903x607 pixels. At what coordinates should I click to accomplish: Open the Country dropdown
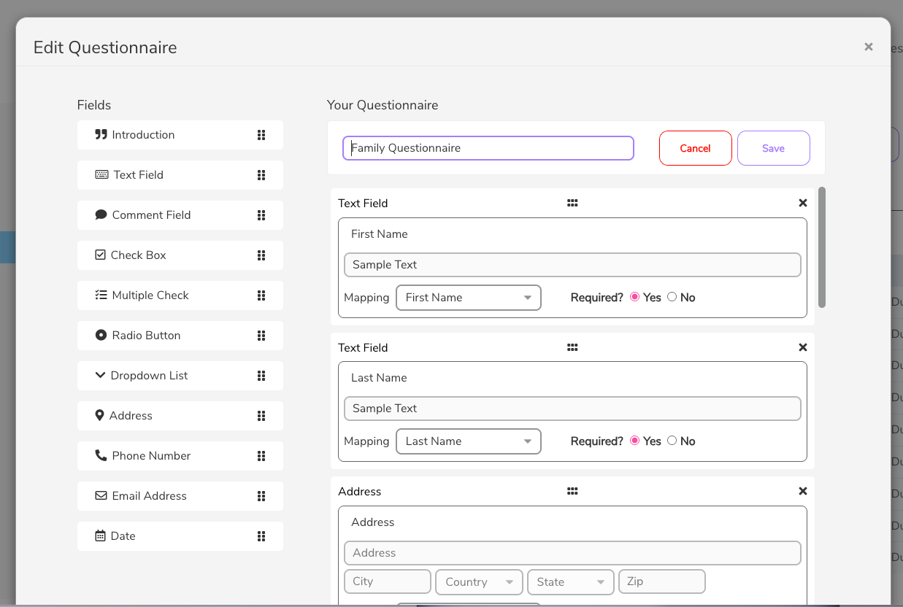[479, 582]
